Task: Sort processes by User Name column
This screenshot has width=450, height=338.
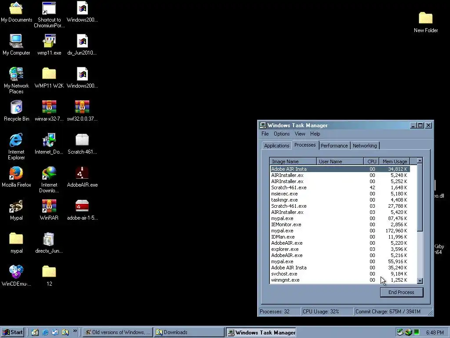Action: pyautogui.click(x=340, y=161)
